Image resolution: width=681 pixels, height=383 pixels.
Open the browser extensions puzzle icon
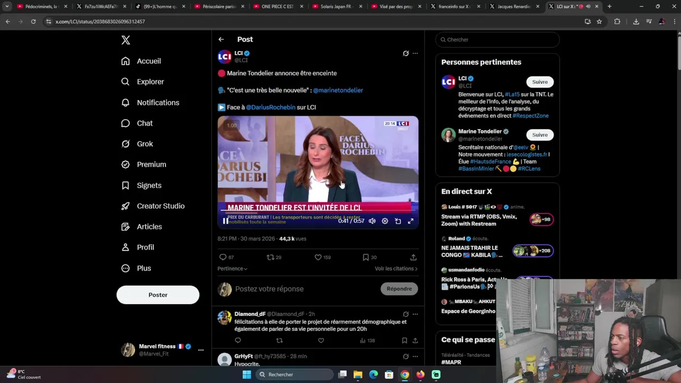pos(617,22)
